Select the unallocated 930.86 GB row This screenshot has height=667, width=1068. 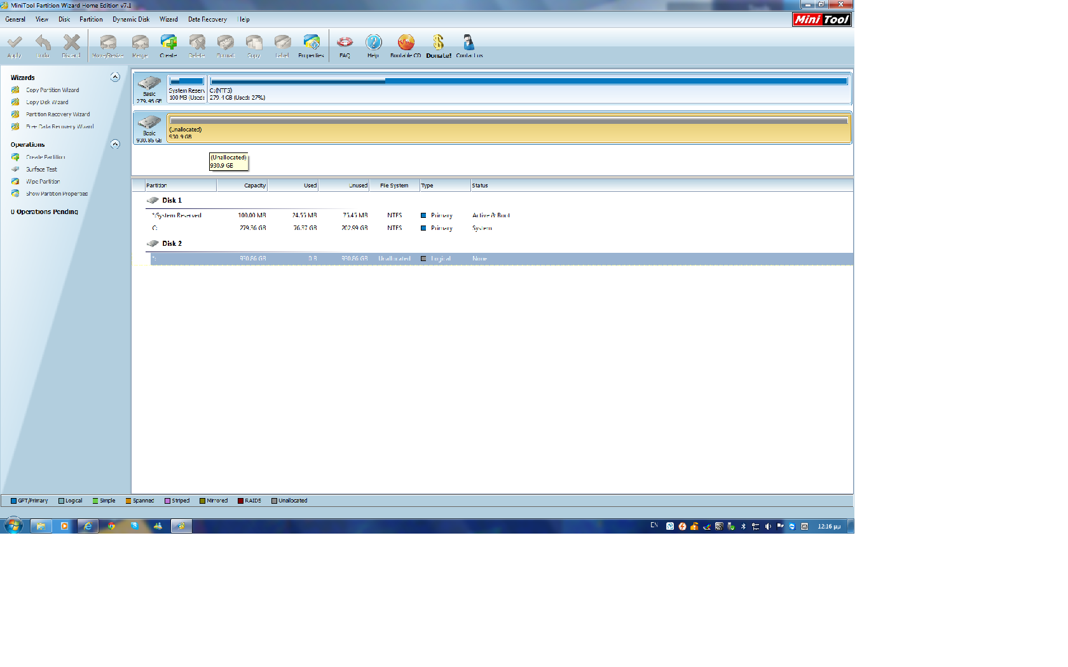coord(502,259)
